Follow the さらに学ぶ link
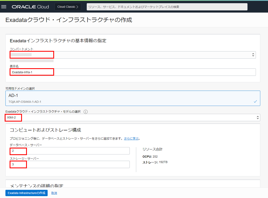 coord(131,139)
